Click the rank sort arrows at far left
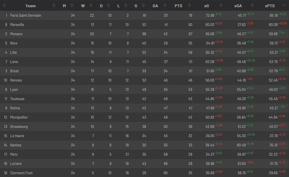The image size is (289, 177). (4, 6)
